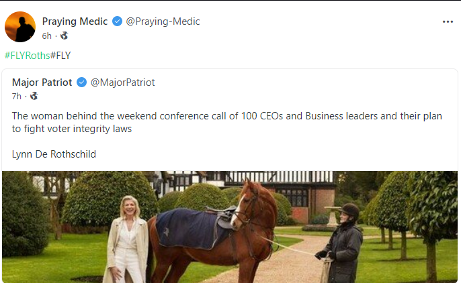Click the 'Lynn De Rothschild' text line
This screenshot has height=283, width=461.
54,154
